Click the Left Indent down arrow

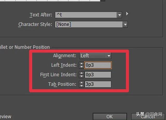tap(81, 67)
